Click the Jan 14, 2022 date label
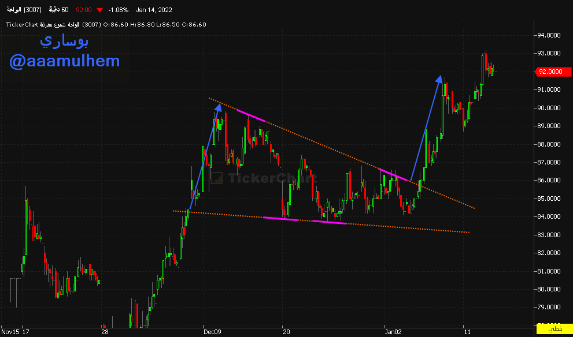This screenshot has height=337, width=573. click(x=154, y=10)
